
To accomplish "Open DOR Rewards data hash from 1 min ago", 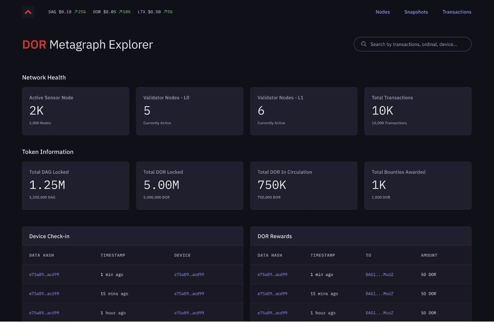I will click(273, 274).
